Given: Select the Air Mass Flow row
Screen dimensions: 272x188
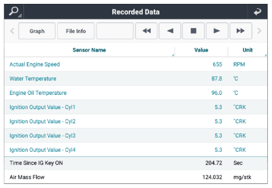Looking at the screenshot, I should coord(136,177).
